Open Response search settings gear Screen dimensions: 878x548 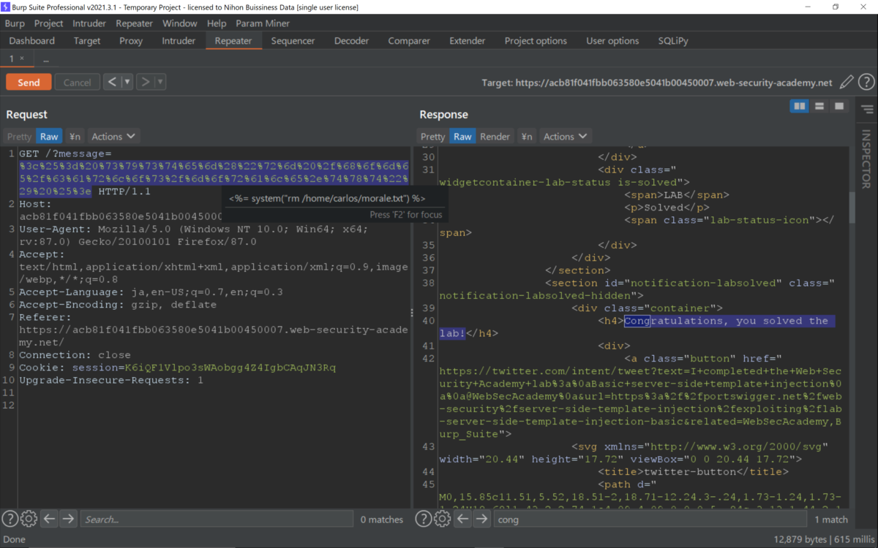pos(442,519)
